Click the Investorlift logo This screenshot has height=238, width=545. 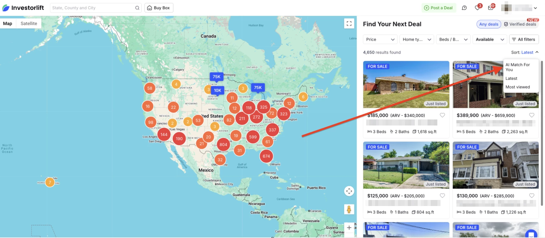pyautogui.click(x=23, y=8)
